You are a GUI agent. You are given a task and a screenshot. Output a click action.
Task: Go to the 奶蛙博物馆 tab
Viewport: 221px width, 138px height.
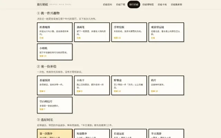point(148,4)
